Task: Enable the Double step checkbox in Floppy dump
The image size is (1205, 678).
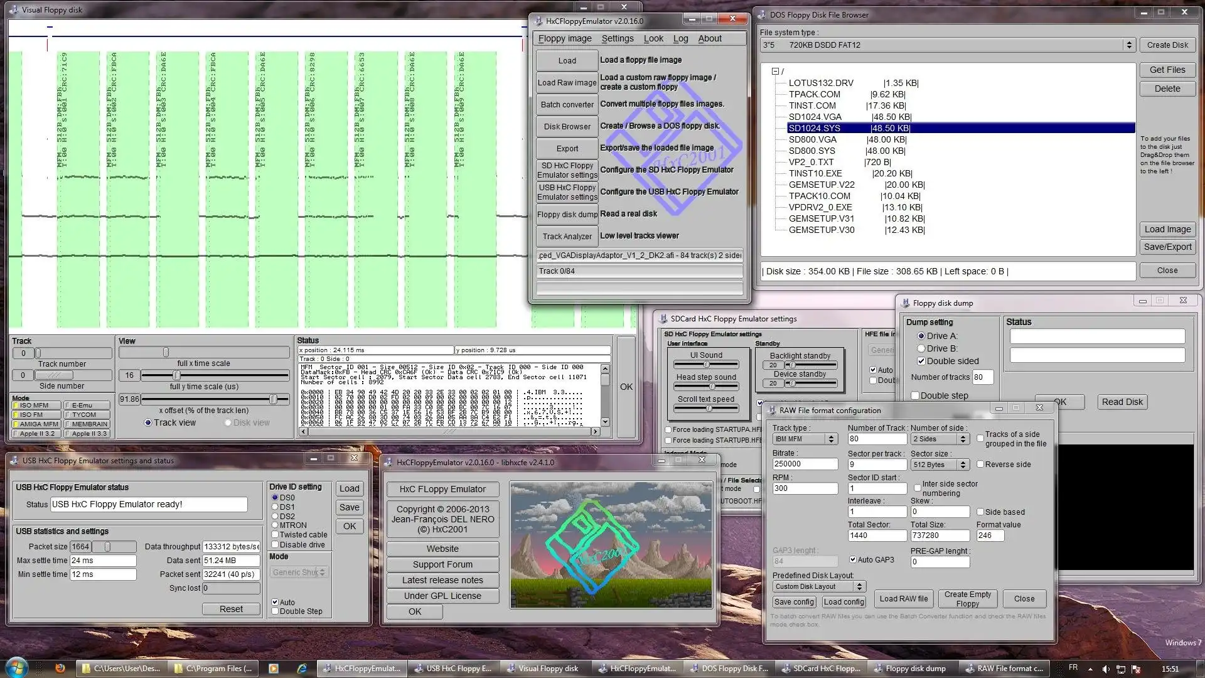Action: point(917,395)
